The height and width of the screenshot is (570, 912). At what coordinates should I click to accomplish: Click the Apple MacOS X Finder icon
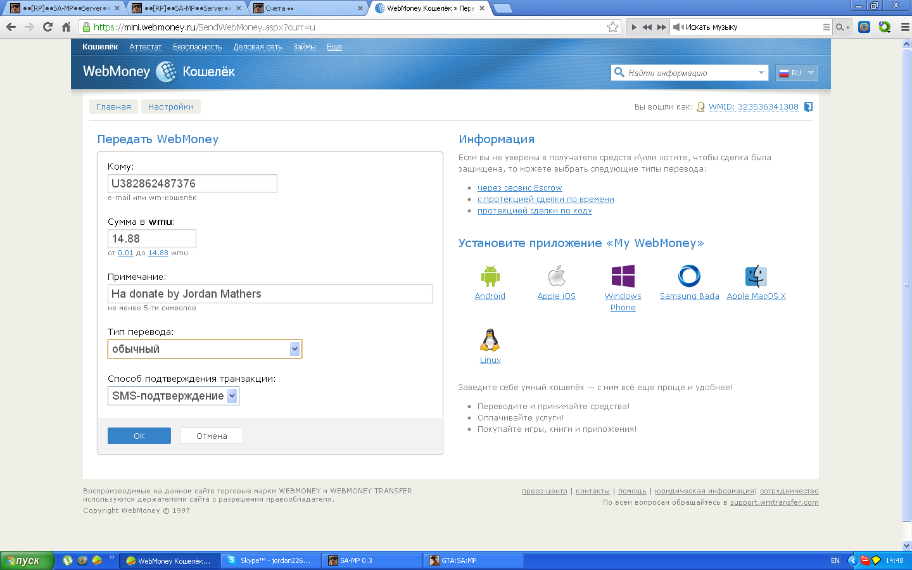click(x=756, y=276)
